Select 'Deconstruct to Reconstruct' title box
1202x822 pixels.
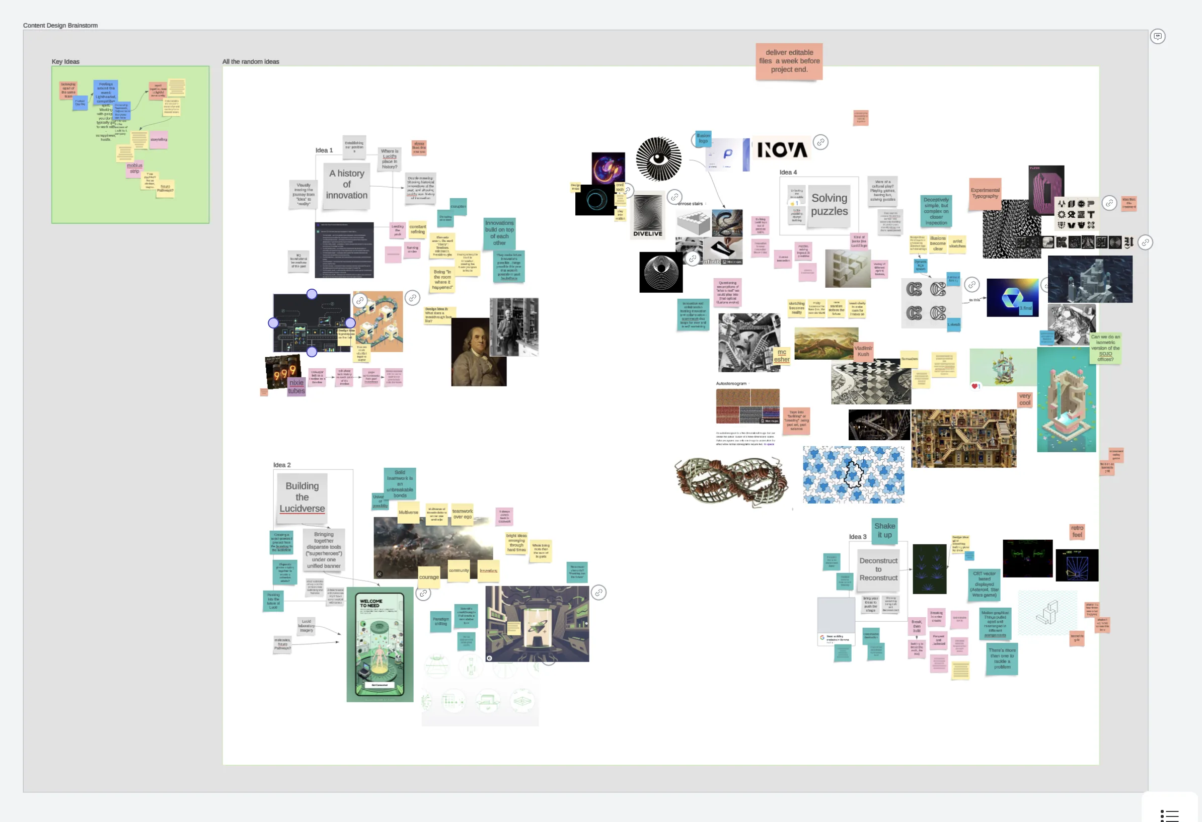pyautogui.click(x=878, y=569)
